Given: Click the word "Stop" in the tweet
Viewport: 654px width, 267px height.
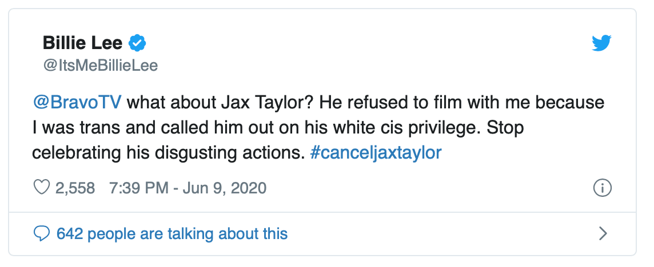Looking at the screenshot, I should click(x=505, y=129).
